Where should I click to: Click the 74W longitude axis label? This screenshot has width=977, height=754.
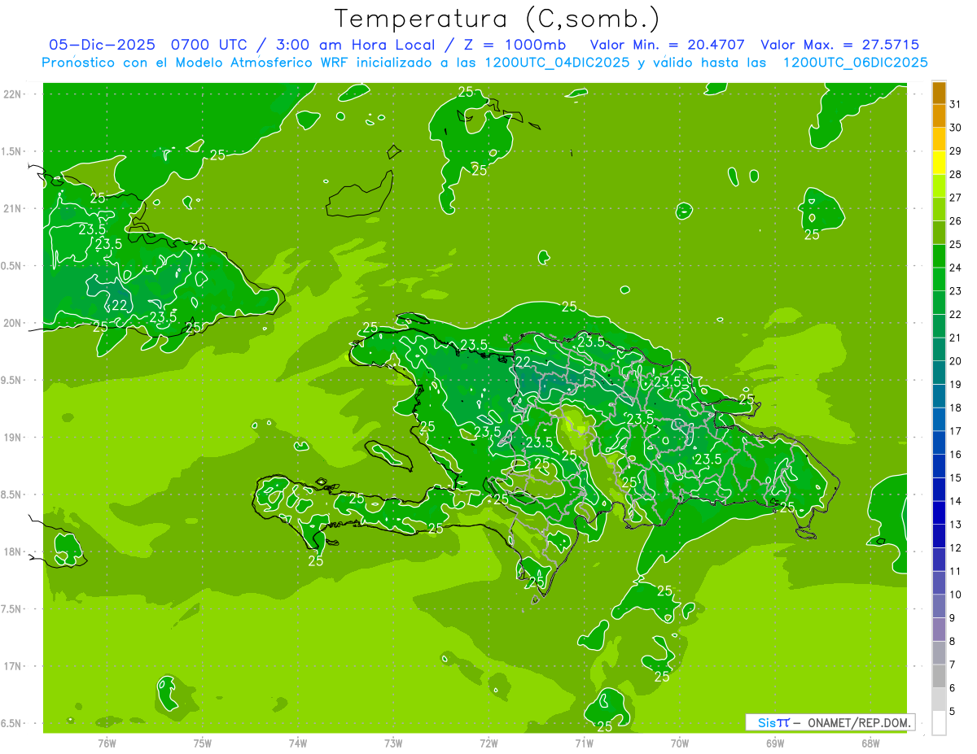(298, 743)
